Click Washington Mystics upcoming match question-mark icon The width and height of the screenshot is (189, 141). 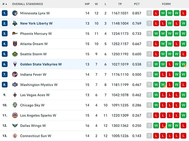149,84
